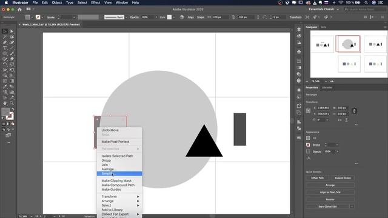Select the Zoom magnifier tool

pos(12,103)
